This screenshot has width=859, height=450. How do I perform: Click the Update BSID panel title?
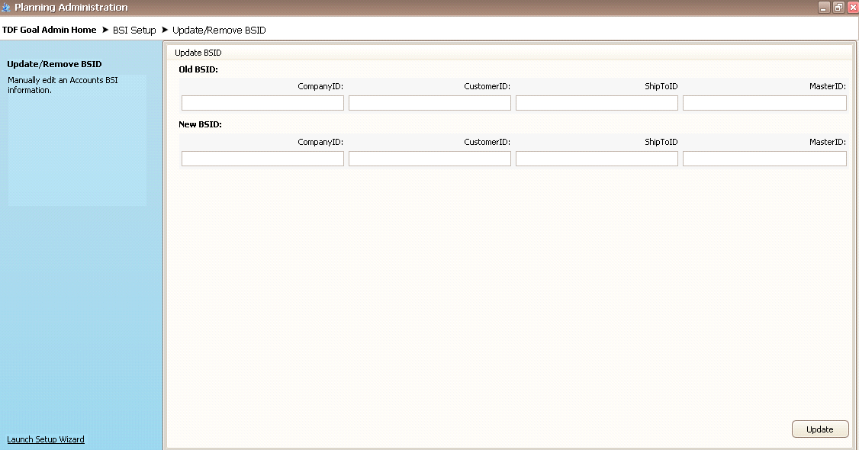pyautogui.click(x=198, y=53)
